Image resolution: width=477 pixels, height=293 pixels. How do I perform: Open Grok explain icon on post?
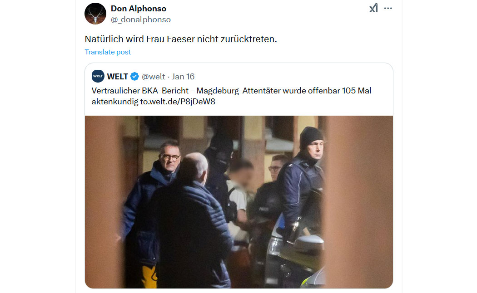[373, 8]
